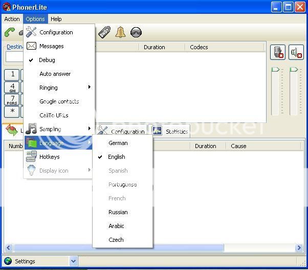Click the green phone call icon

click(9, 32)
